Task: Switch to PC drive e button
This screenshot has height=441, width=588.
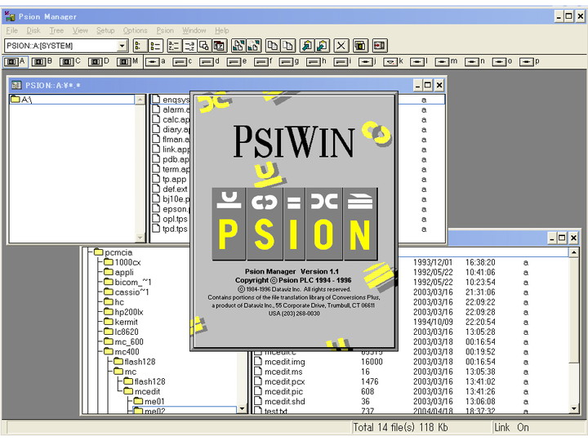Action: pyautogui.click(x=237, y=61)
